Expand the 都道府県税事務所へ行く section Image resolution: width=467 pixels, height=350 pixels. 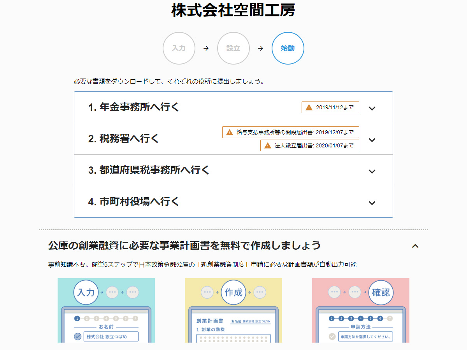[372, 170]
